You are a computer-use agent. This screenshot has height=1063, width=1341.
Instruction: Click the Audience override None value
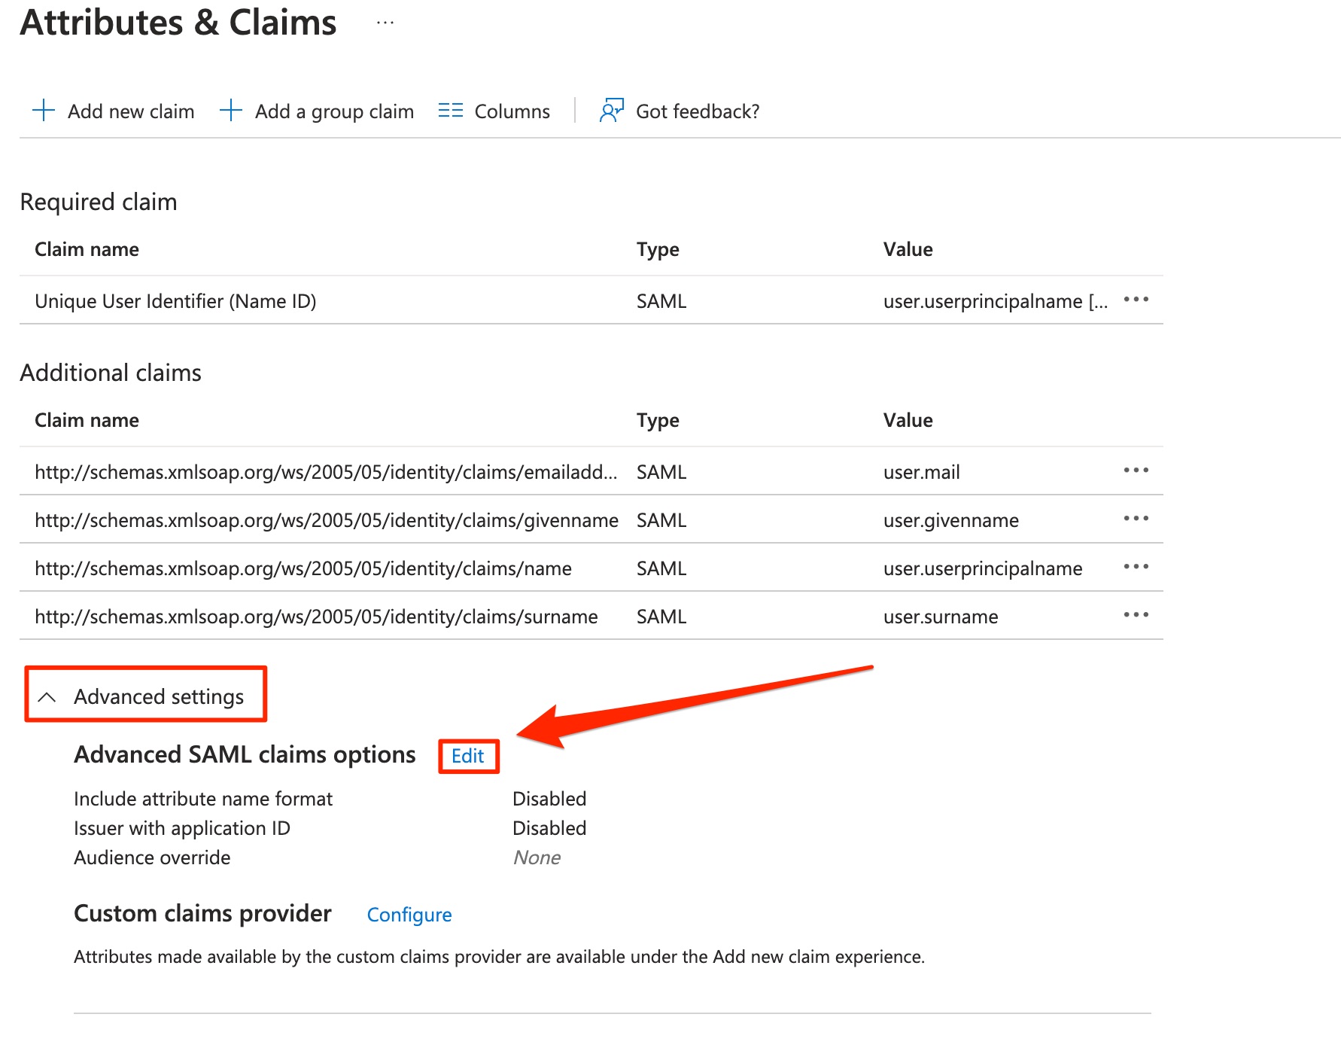point(537,857)
